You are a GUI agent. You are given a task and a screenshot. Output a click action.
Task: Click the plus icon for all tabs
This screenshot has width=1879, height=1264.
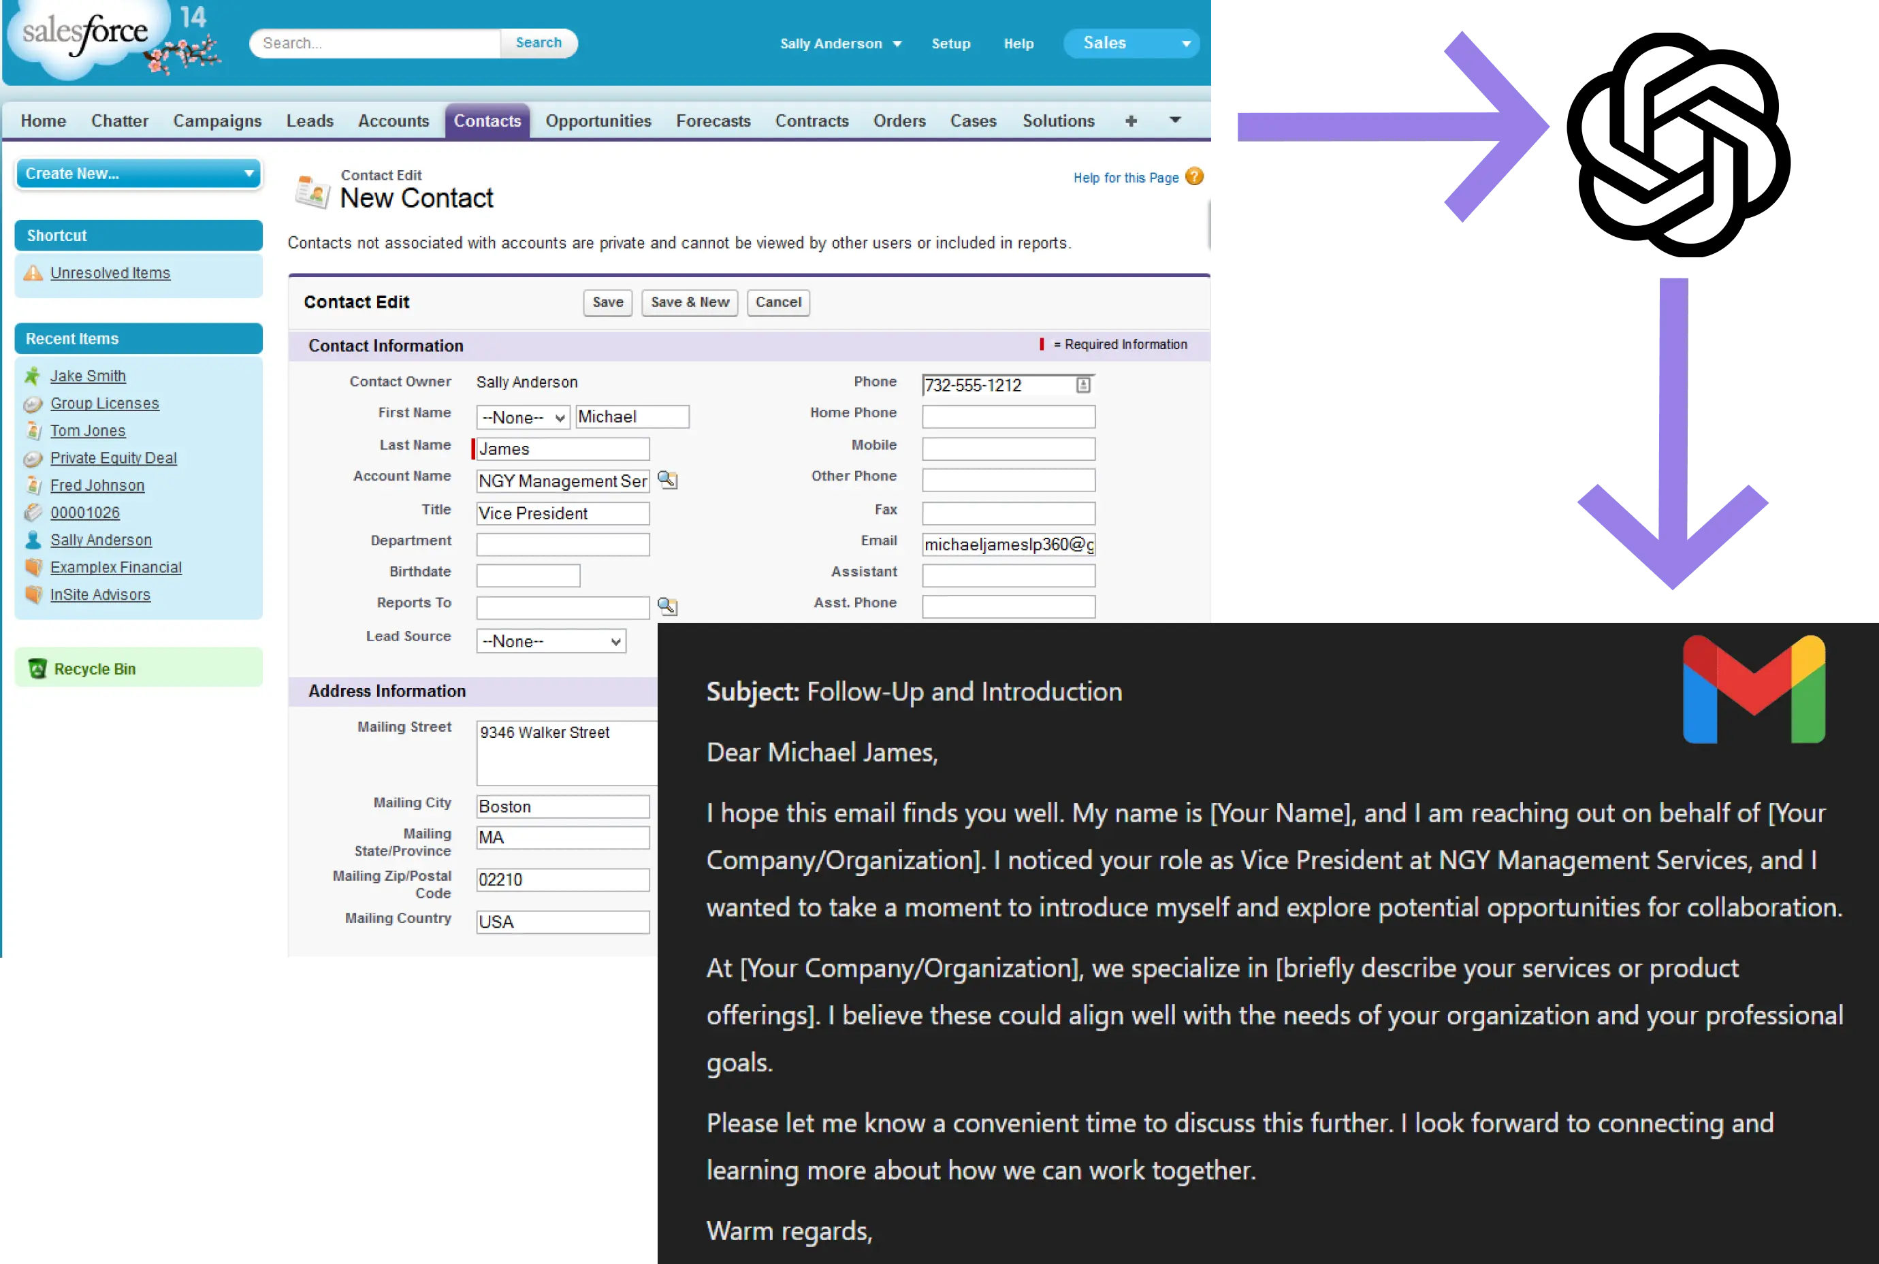(x=1131, y=121)
